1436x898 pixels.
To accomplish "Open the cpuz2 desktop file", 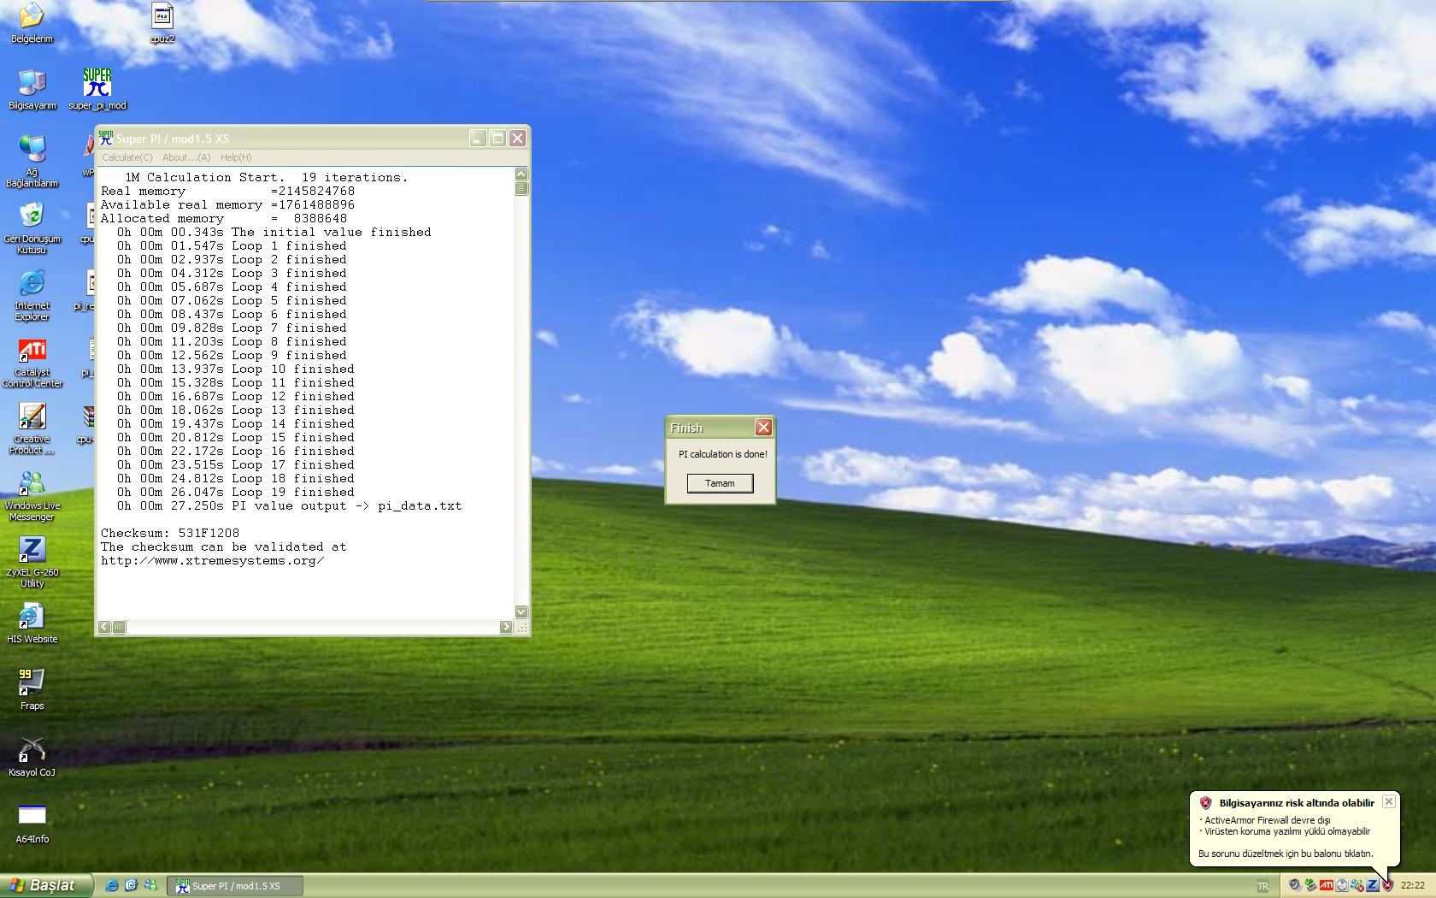I will coord(162,23).
